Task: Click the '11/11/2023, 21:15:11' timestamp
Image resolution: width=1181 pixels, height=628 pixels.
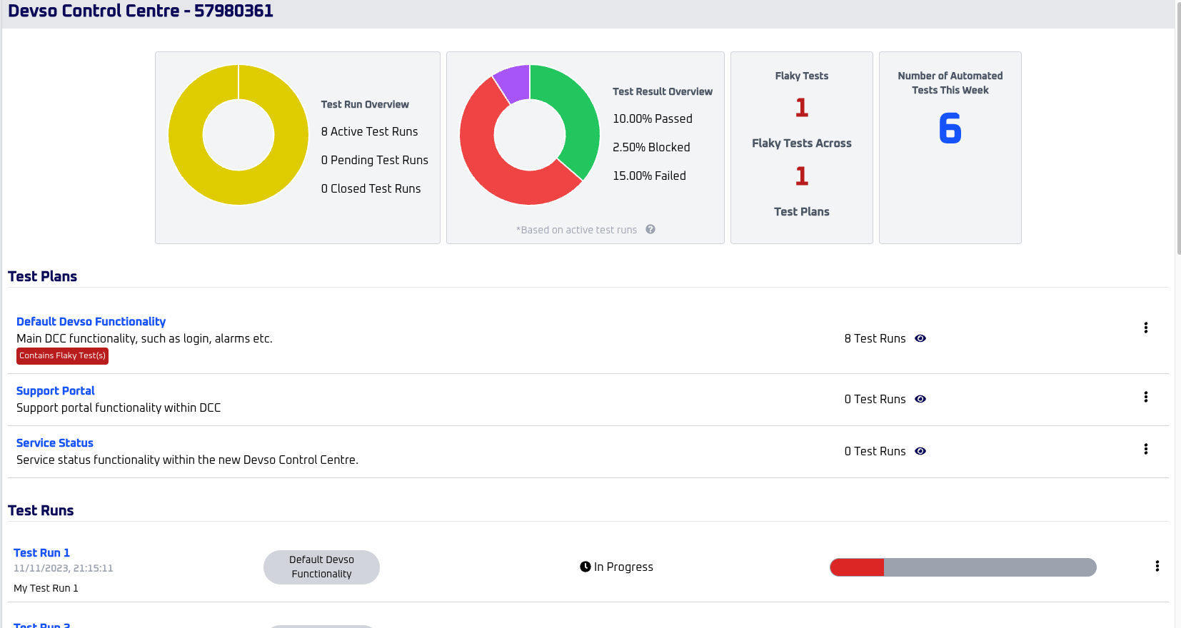Action: [x=64, y=568]
